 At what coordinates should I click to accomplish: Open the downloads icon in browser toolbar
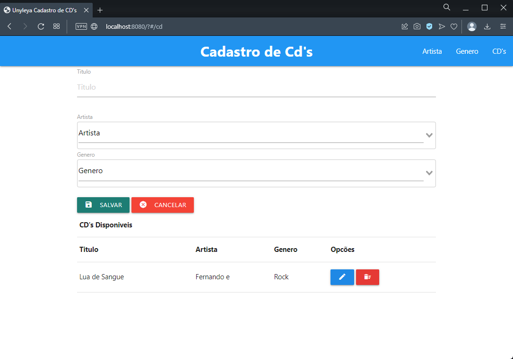click(487, 26)
